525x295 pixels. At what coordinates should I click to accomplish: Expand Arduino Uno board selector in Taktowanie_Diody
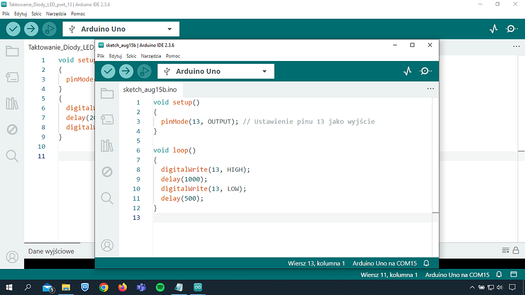pos(121,29)
